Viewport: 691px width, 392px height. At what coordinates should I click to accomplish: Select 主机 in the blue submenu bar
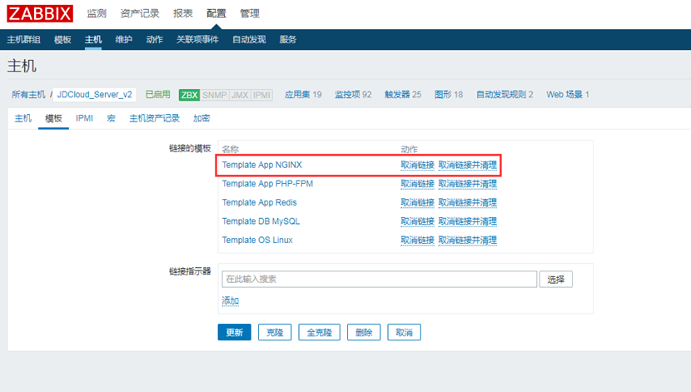click(x=93, y=40)
